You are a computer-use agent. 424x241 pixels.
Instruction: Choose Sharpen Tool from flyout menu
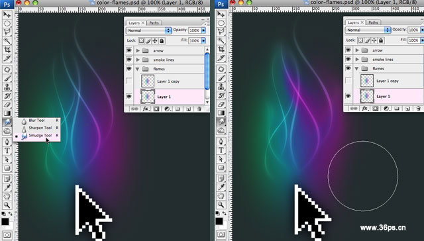pyautogui.click(x=37, y=128)
